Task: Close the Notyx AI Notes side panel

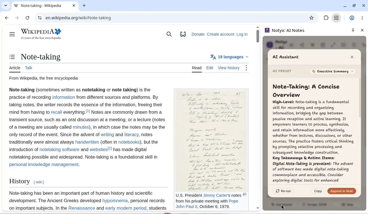Action: pos(362,30)
